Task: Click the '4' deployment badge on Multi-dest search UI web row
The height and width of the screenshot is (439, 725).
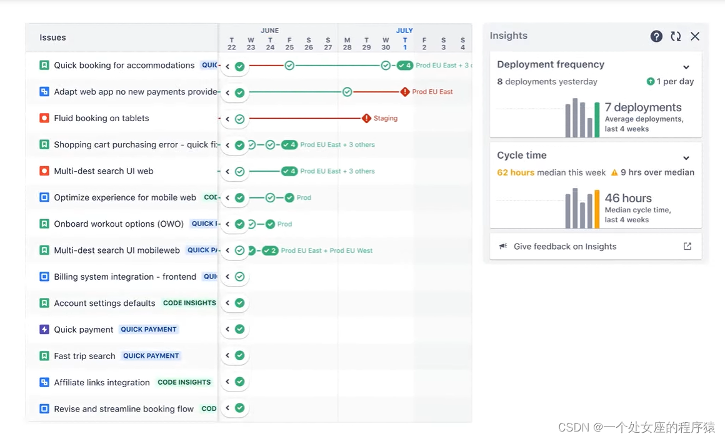Action: [289, 170]
